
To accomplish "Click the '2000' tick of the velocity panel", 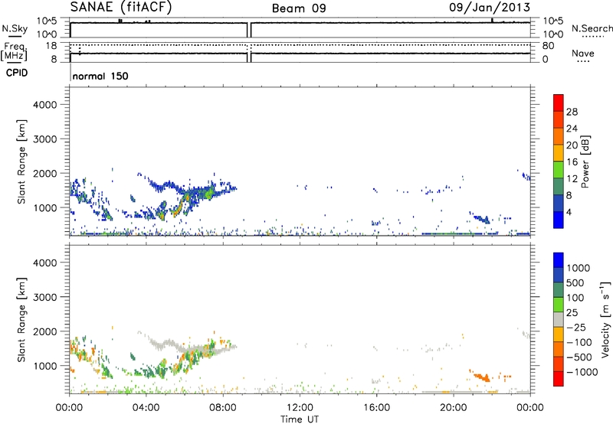I will click(44, 331).
